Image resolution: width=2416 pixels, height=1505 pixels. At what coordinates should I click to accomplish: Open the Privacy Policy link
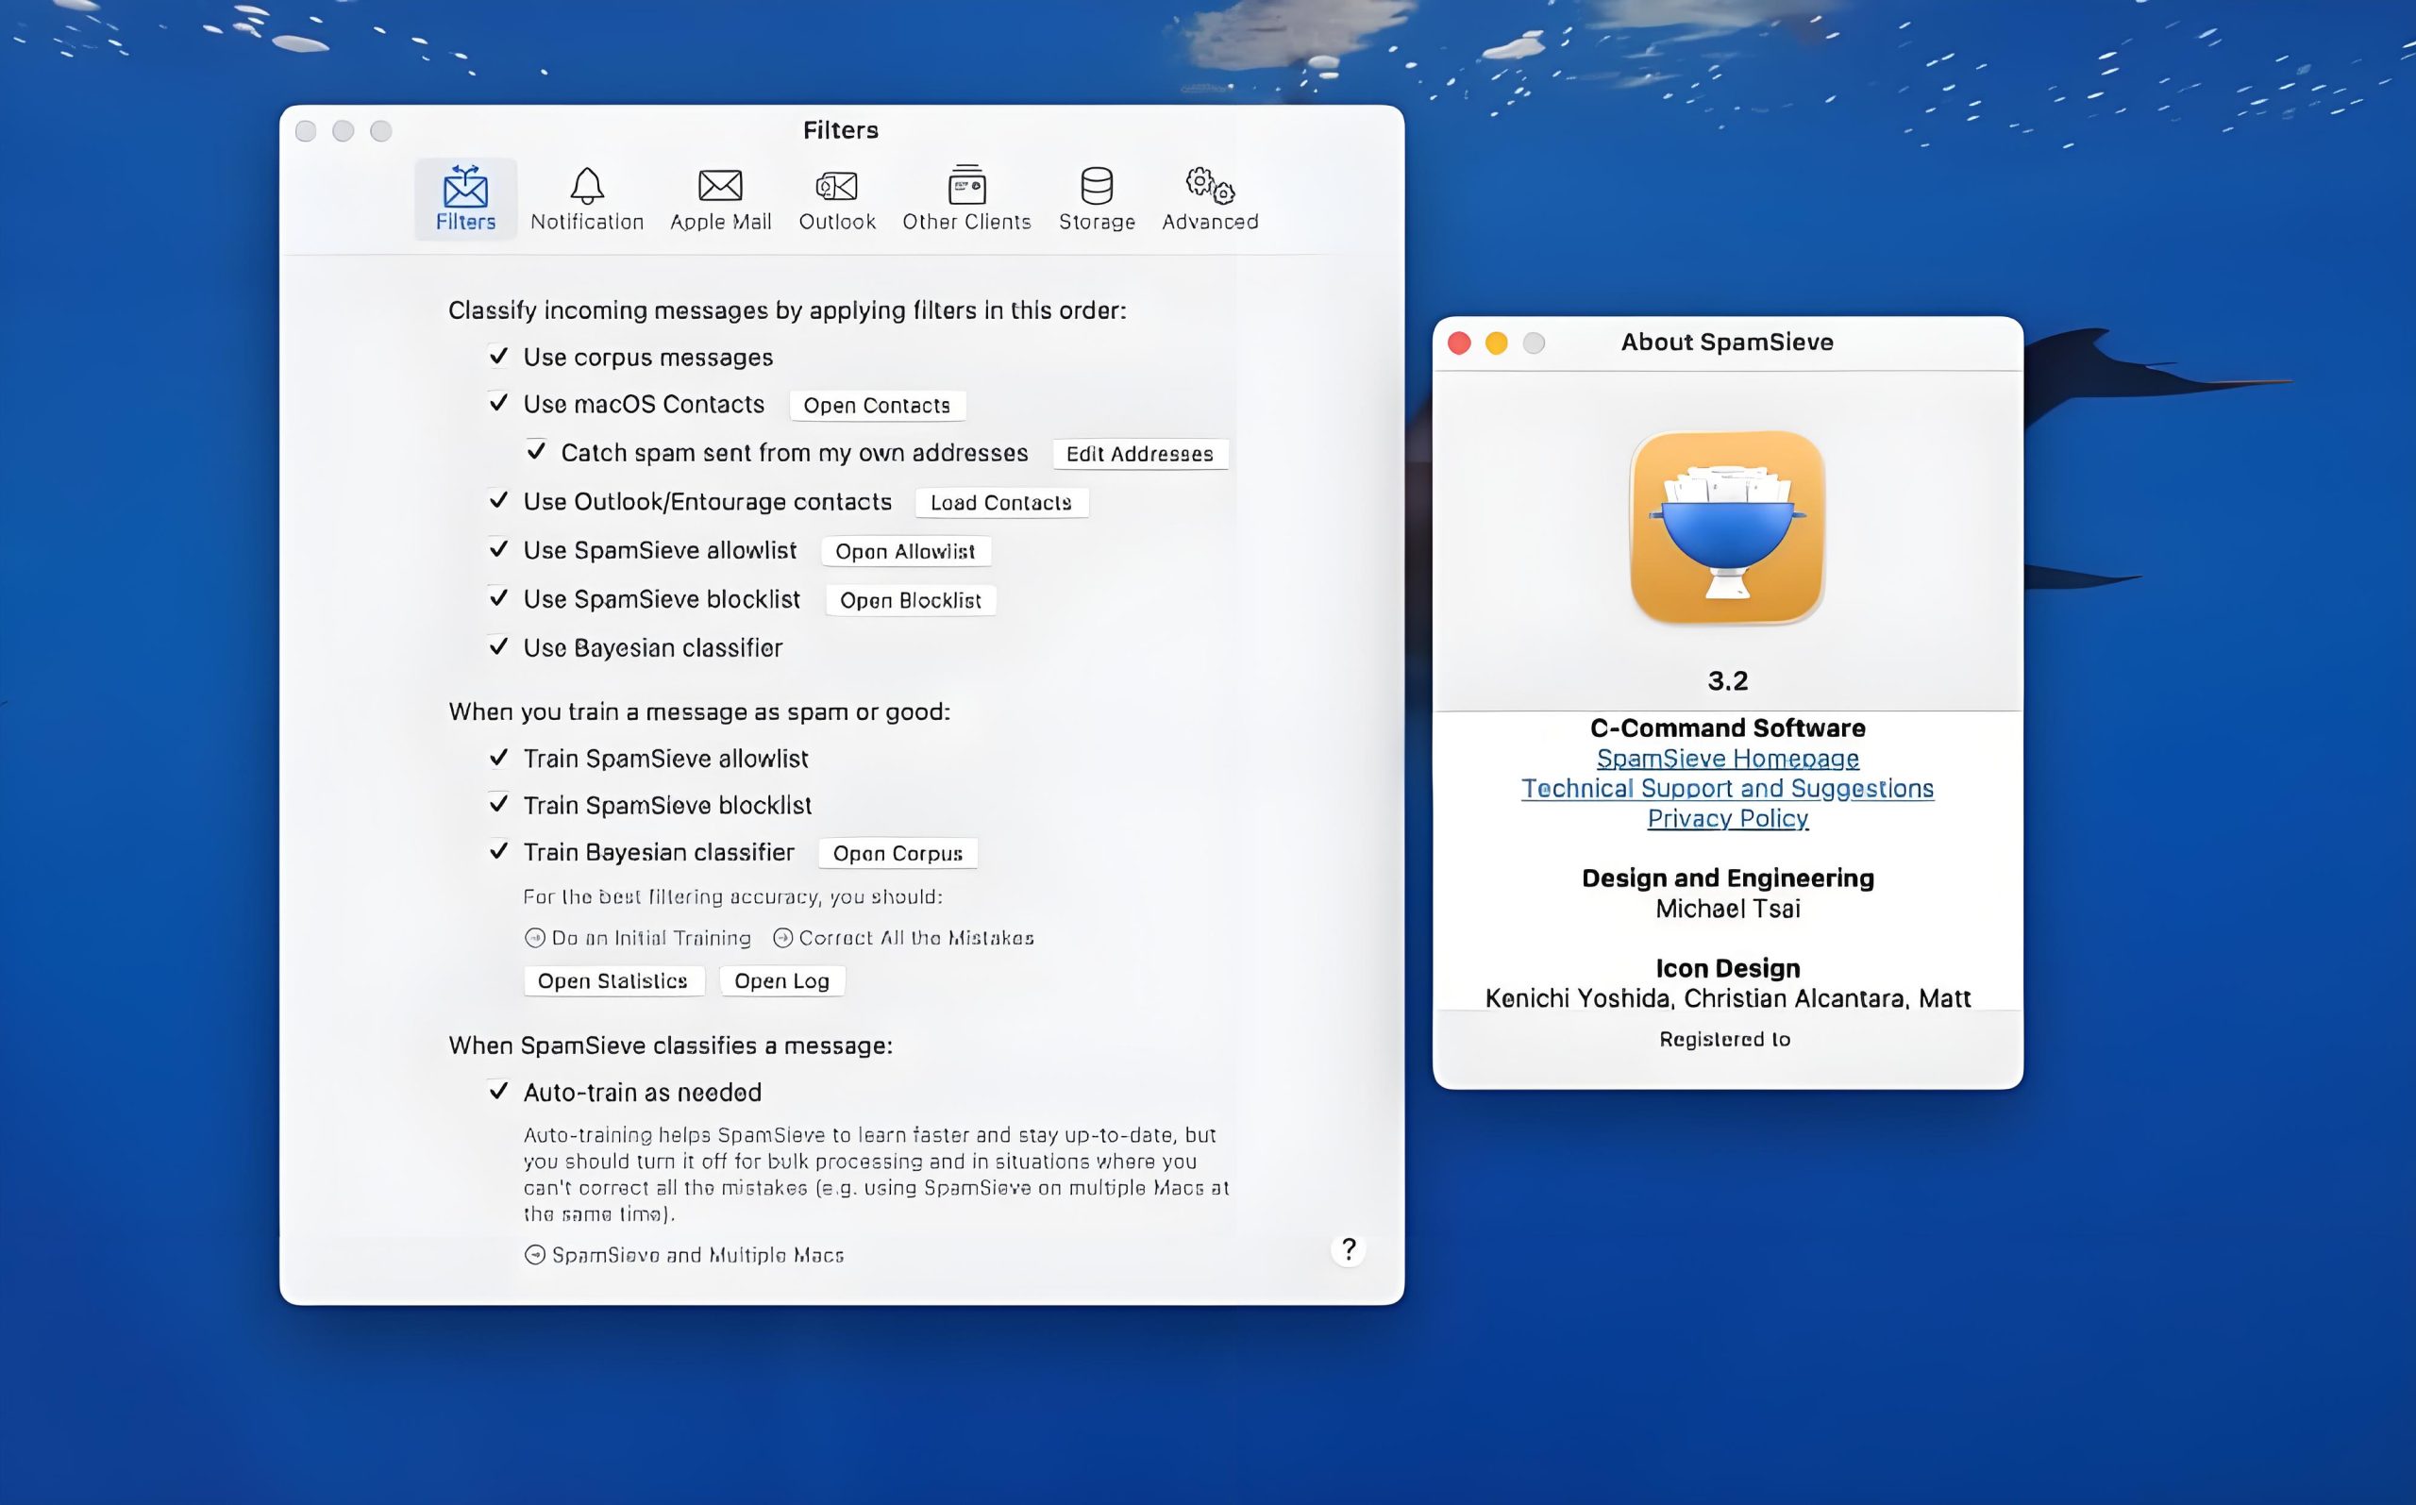[1727, 818]
